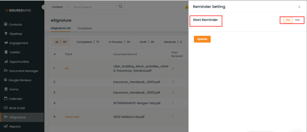Image resolution: width=307 pixels, height=132 pixels.
Task: Open Contacts from the sidebar
Action: click(x=13, y=25)
